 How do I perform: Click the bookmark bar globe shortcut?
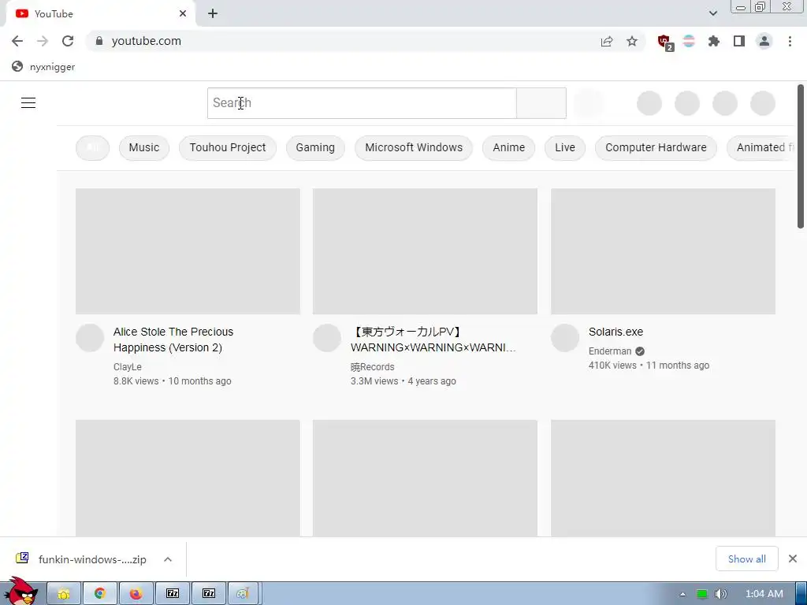pyautogui.click(x=43, y=67)
